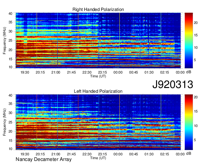Click the 23:15 tick label on top plot

click(x=103, y=72)
